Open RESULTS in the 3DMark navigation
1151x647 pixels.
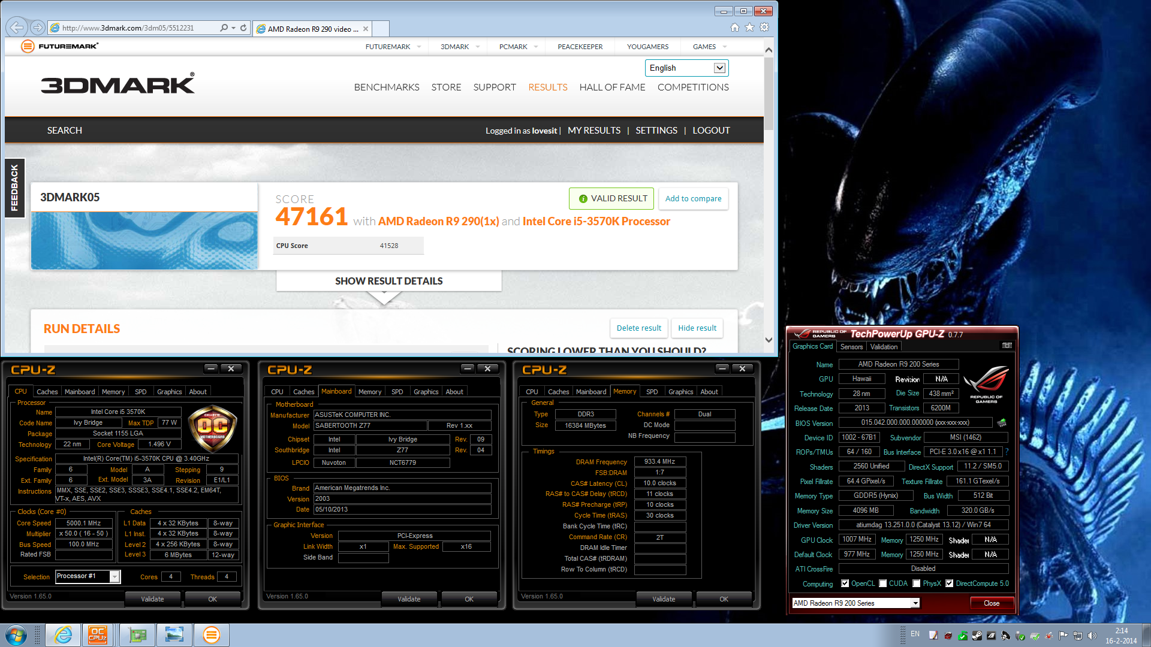[547, 87]
